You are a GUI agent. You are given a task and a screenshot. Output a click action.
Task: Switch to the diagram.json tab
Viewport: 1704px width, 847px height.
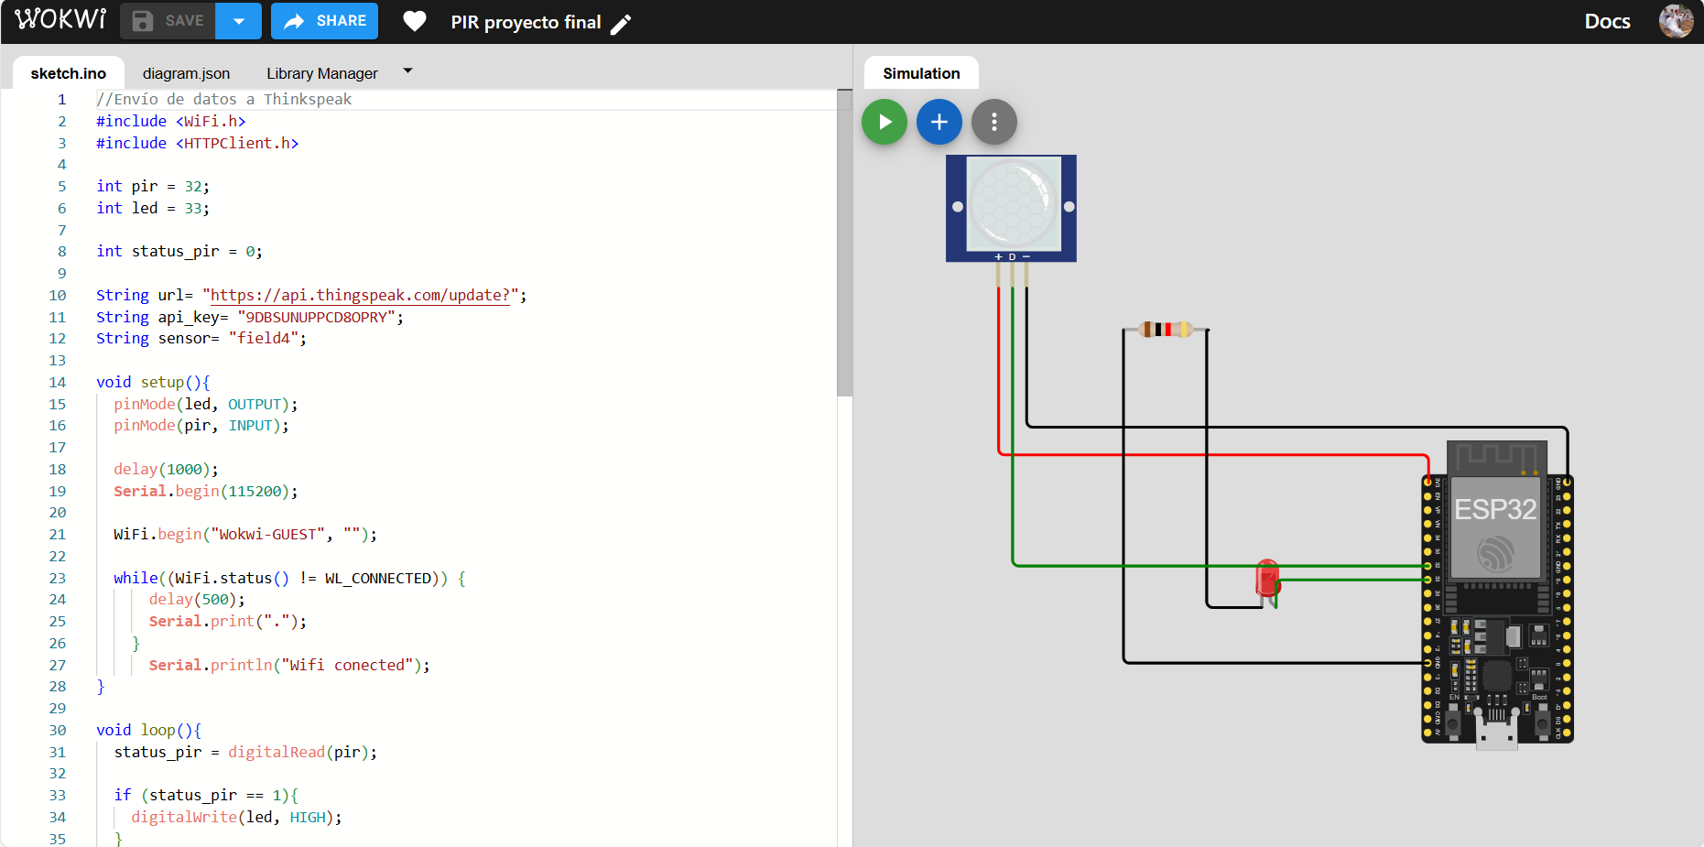(x=186, y=73)
